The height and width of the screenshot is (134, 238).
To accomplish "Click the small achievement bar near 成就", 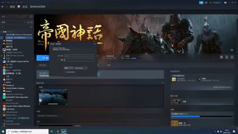I will click(x=136, y=58).
